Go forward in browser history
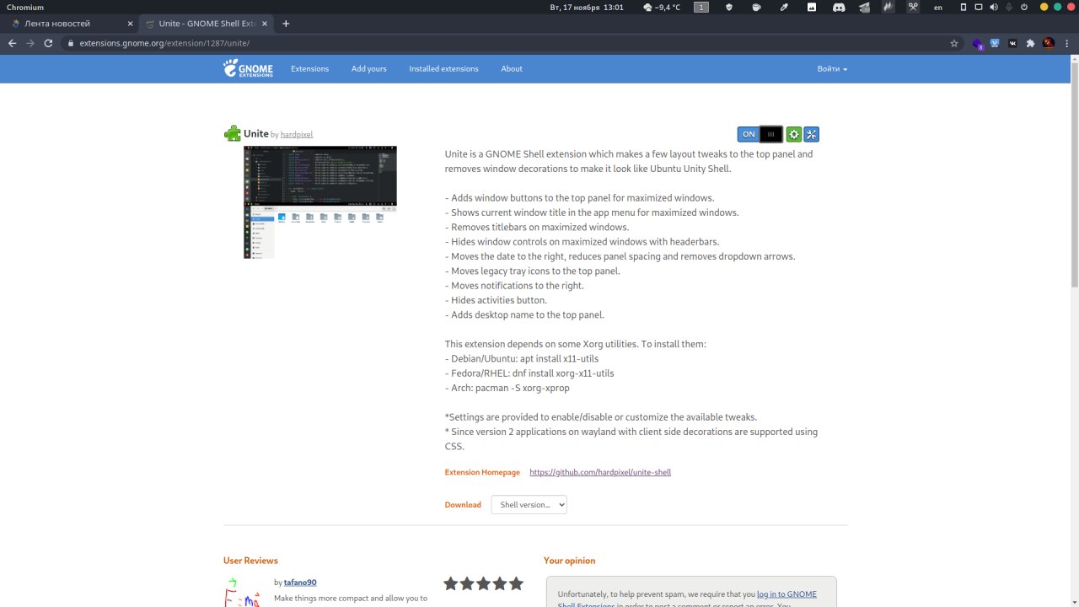Screen dimensions: 1079x607 [x=30, y=43]
